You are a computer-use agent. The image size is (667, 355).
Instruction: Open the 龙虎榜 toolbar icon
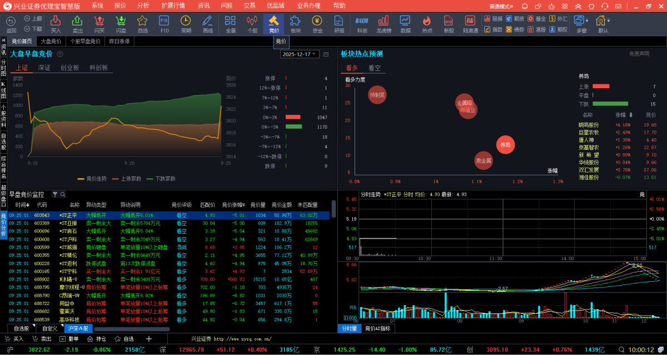(384, 23)
